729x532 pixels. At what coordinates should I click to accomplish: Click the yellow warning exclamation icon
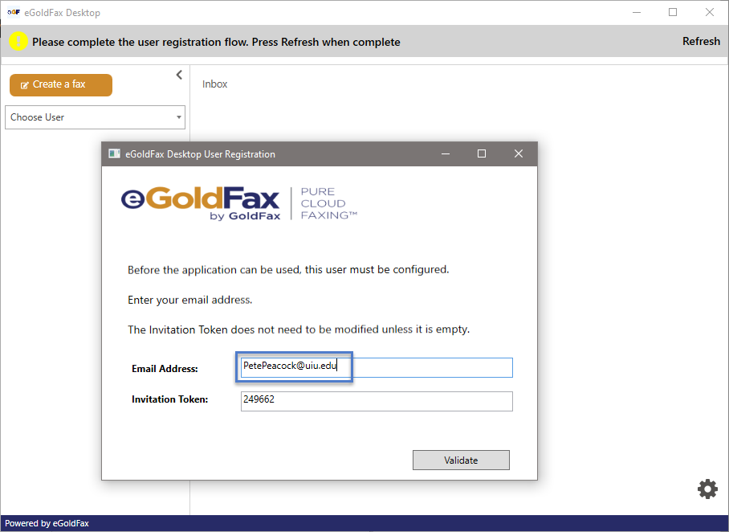click(x=18, y=41)
